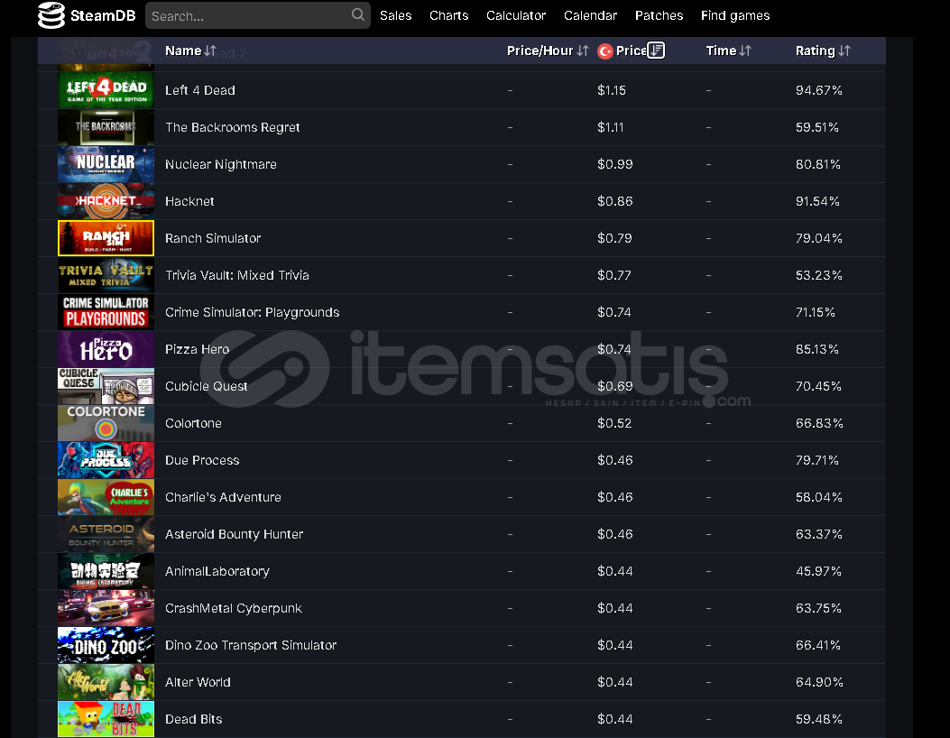Click the Charlie's Adventure thumbnail

106,497
